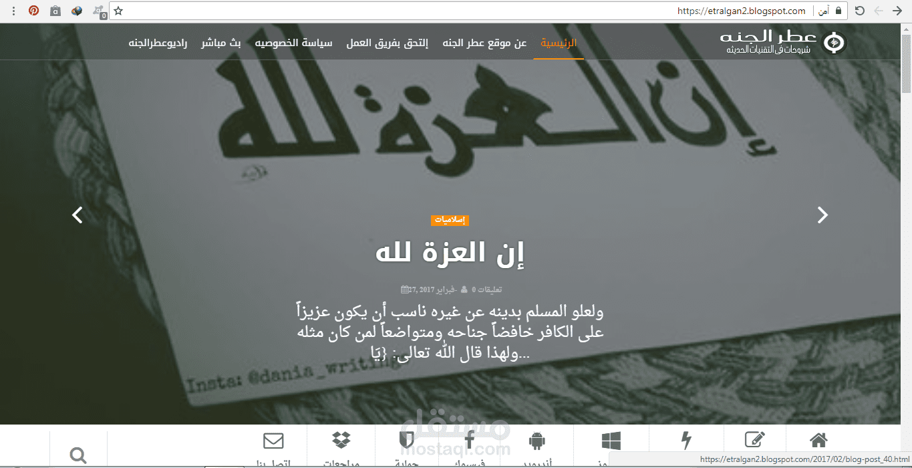Viewport: 912px width, 468px height.
Task: Select الرئيسية nav tab
Action: coord(559,43)
